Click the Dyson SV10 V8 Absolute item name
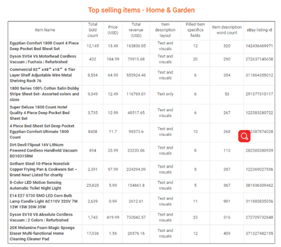The image size is (281, 247). tap(41, 217)
